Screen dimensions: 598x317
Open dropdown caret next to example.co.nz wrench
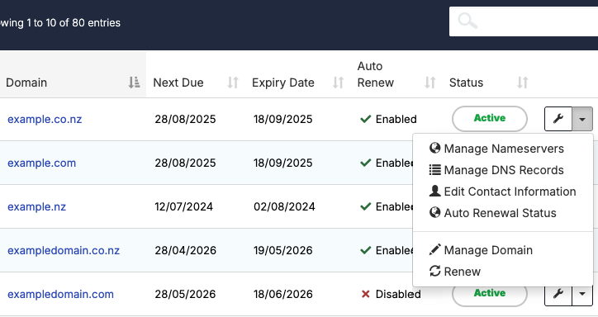pyautogui.click(x=582, y=119)
